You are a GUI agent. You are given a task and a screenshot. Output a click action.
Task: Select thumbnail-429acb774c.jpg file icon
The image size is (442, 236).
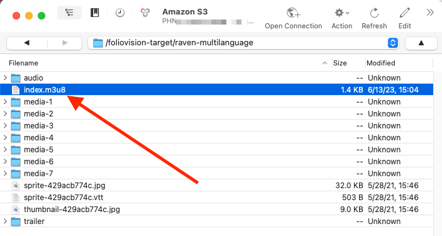16,210
